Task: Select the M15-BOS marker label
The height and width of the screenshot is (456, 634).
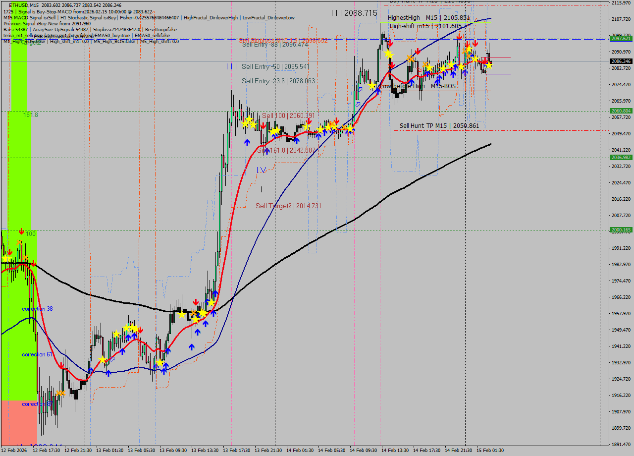Action: (x=443, y=86)
